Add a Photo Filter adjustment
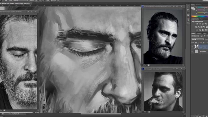 [204, 27]
